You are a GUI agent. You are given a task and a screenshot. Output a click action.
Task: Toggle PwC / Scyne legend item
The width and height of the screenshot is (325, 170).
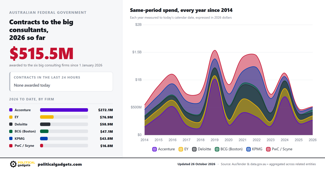[279, 149]
